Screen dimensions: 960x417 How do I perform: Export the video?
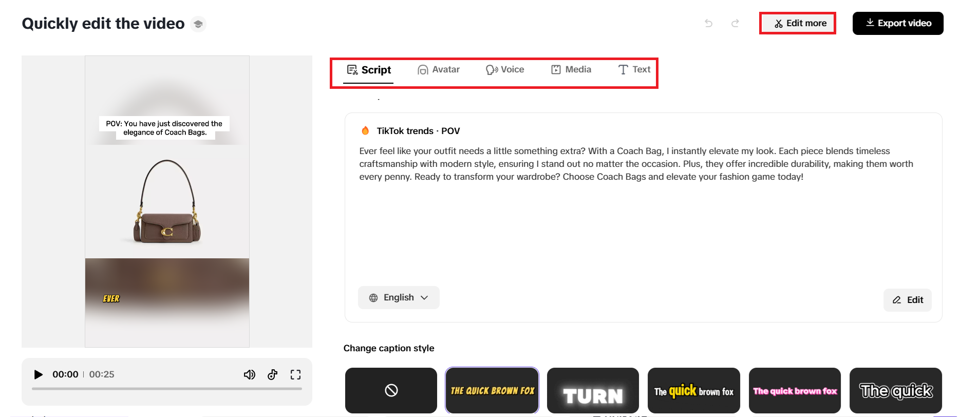coord(898,23)
